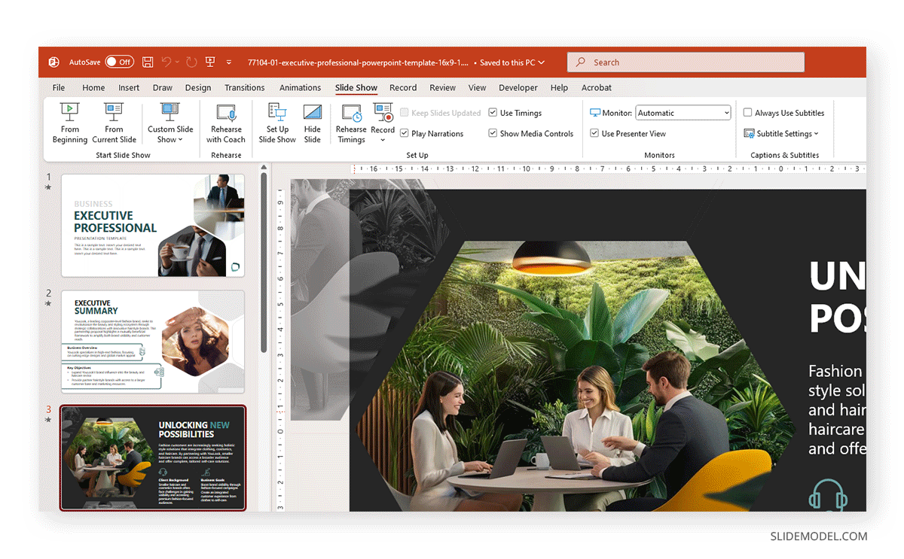Visit the SLIDEMODEL.COM link
Image resolution: width=904 pixels, height=559 pixels.
pyautogui.click(x=817, y=536)
